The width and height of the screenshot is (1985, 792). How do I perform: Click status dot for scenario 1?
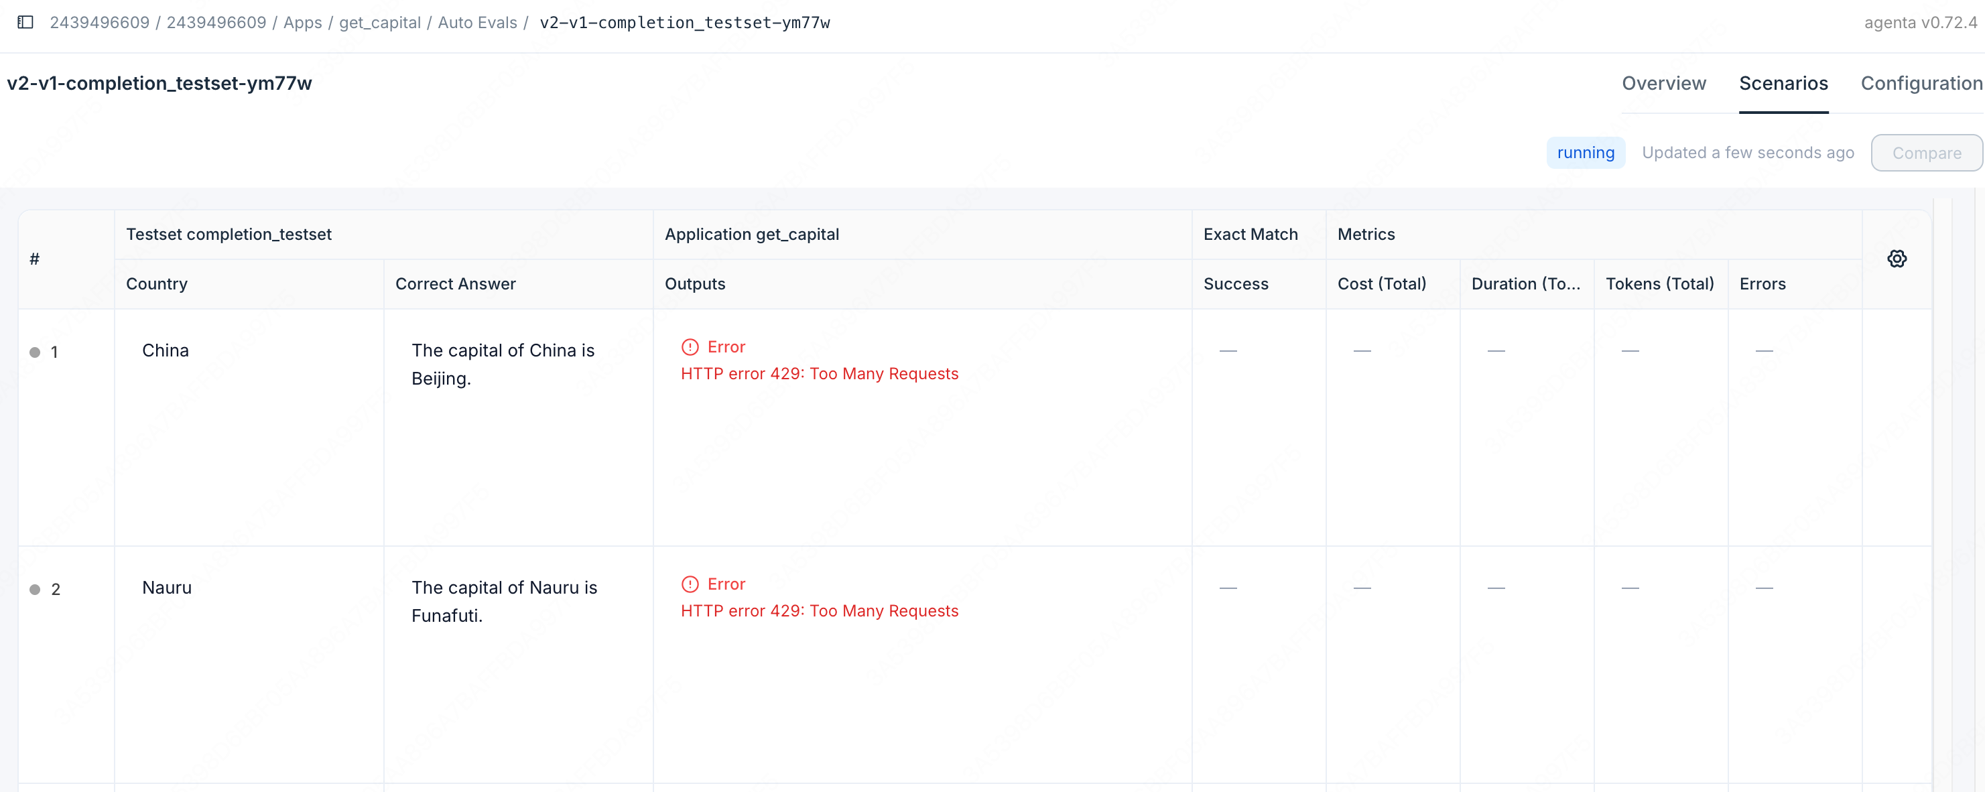point(35,352)
